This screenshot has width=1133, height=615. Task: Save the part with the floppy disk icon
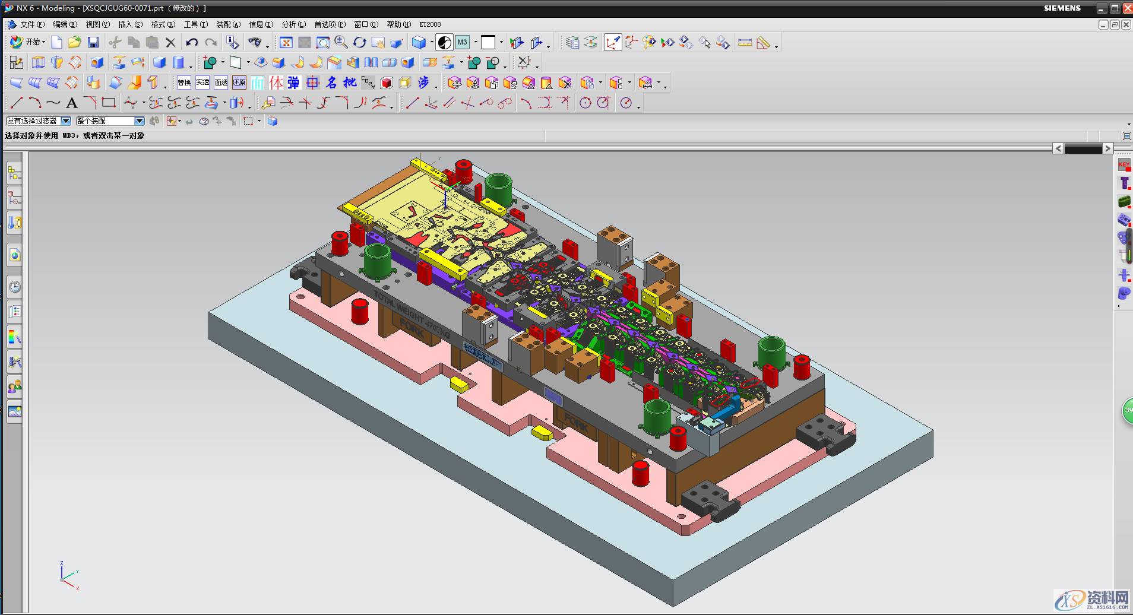click(93, 42)
